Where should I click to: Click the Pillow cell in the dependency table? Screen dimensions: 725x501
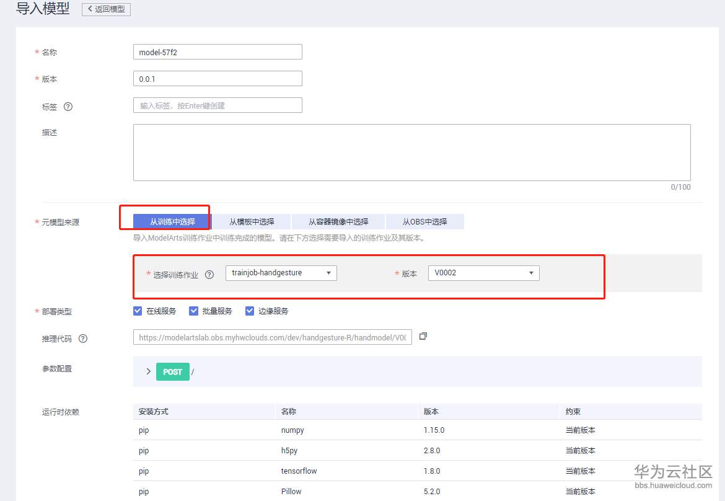[291, 491]
